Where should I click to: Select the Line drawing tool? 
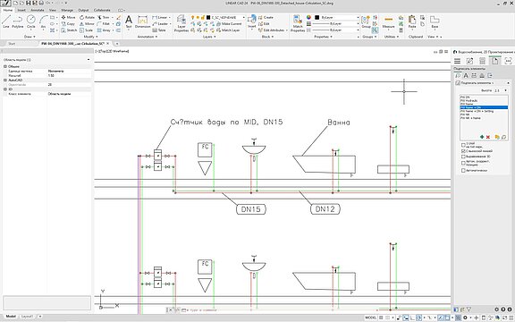point(6,21)
